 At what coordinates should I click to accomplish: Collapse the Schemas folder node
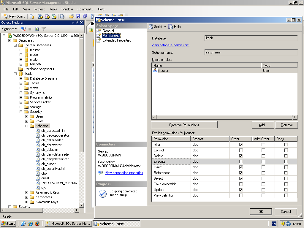coord(26,126)
